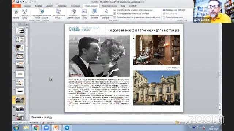Start Slide Show from status bar icon
This screenshot has width=234, height=131.
point(186,123)
